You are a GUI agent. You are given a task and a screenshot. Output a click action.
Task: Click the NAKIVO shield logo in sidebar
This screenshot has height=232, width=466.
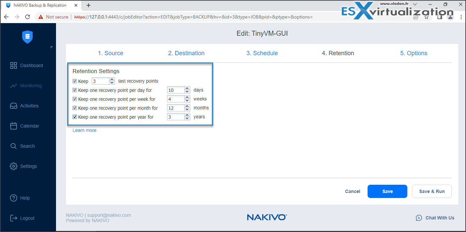click(28, 37)
